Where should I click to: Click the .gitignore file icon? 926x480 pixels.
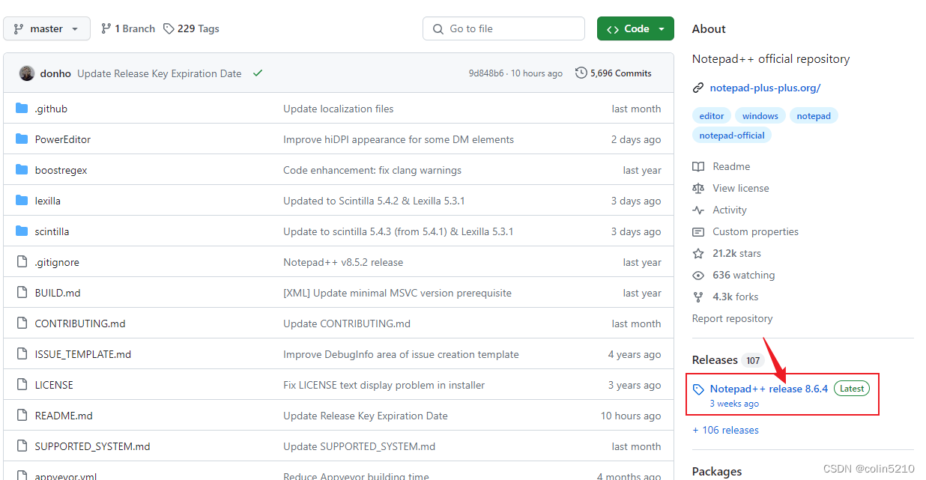[22, 262]
